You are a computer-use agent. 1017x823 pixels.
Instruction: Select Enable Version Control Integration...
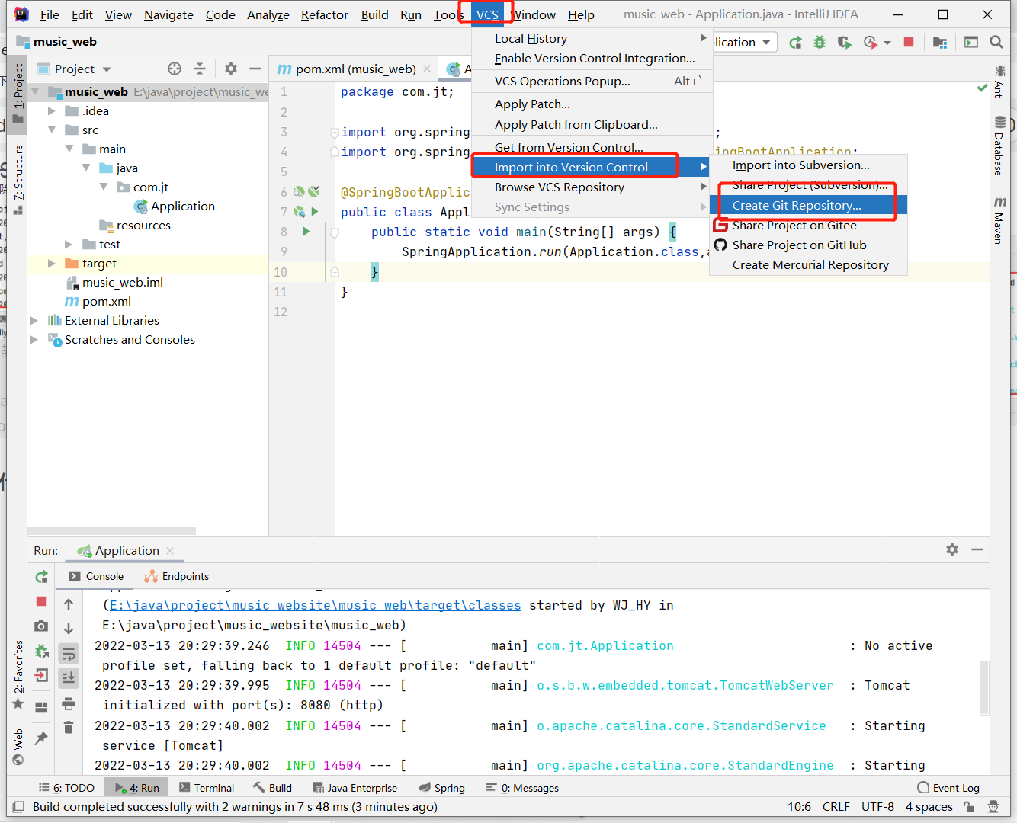click(592, 58)
